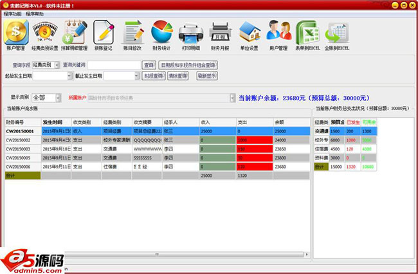Select 交通费 row in the right summary table
The image size is (418, 274).
tap(345, 131)
